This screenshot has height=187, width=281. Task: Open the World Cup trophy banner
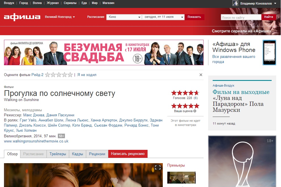242,161
